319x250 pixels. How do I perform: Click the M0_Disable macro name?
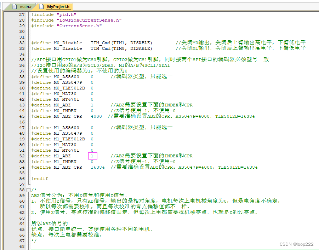68,43
